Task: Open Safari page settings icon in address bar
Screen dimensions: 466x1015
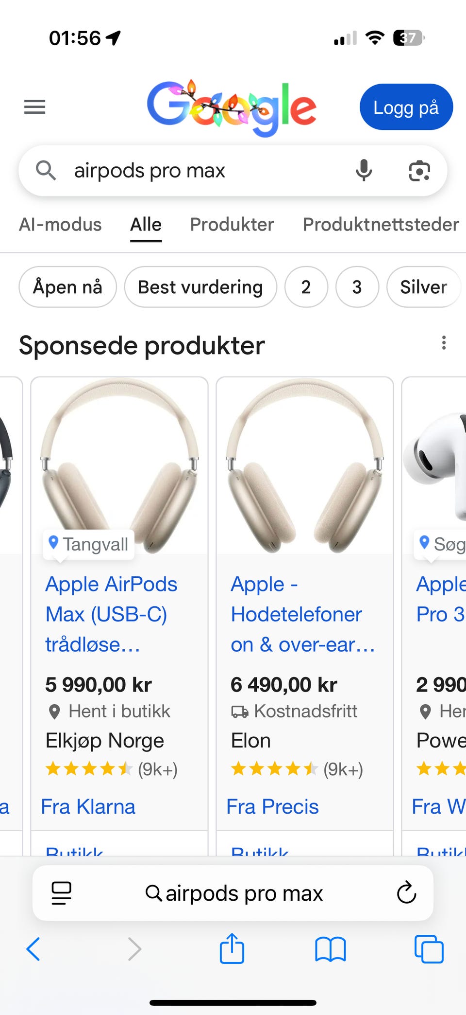Action: coord(62,893)
